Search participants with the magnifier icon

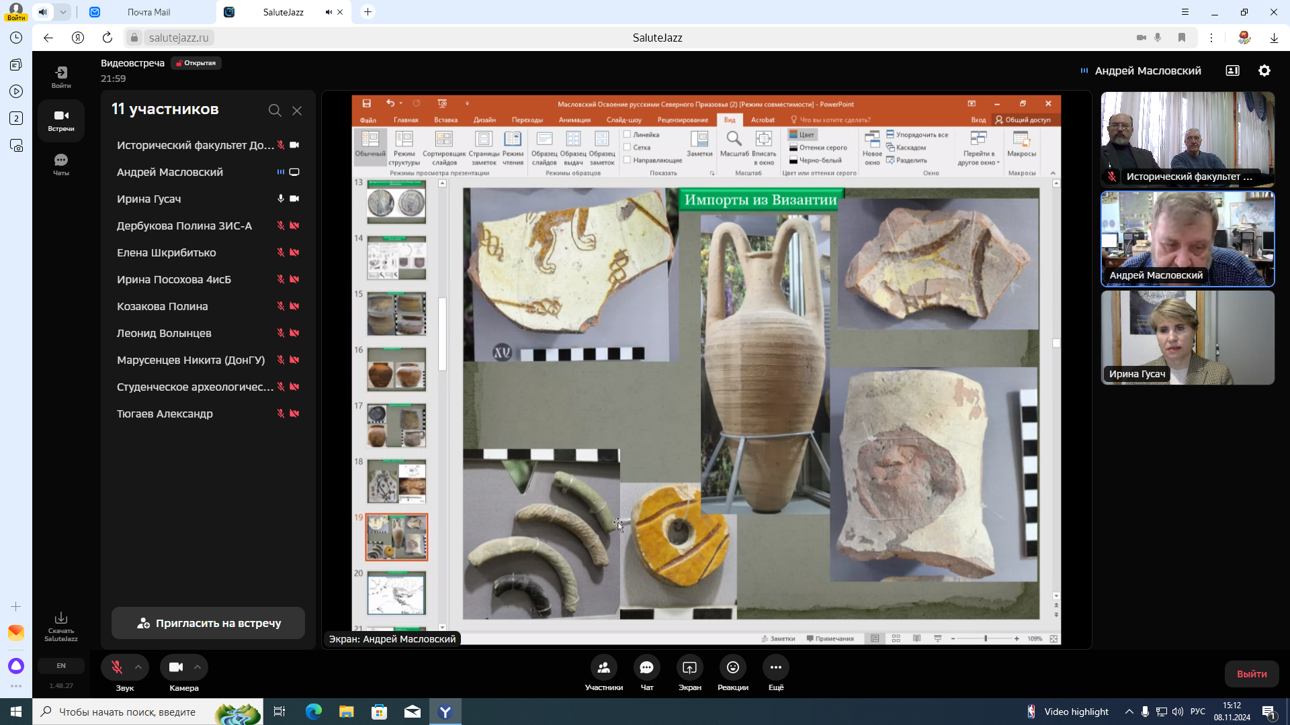click(x=274, y=110)
